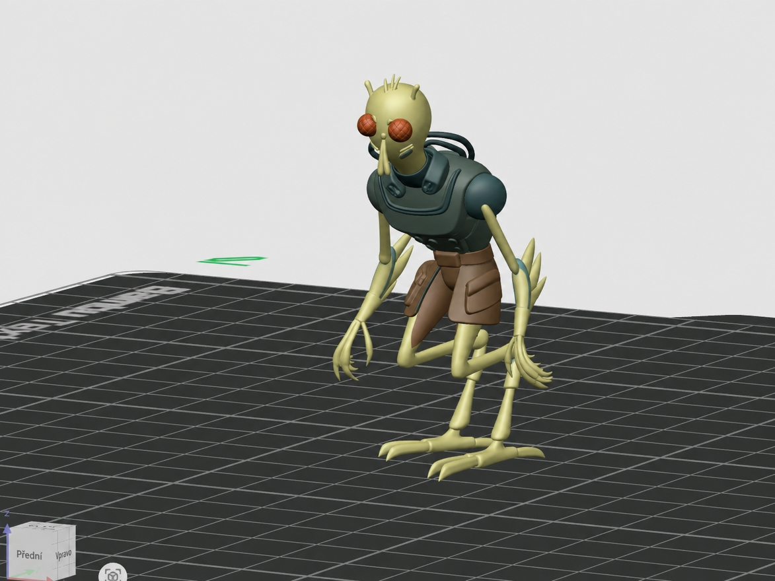Click the Vpravo face of view cube
The height and width of the screenshot is (581, 775).
[64, 553]
